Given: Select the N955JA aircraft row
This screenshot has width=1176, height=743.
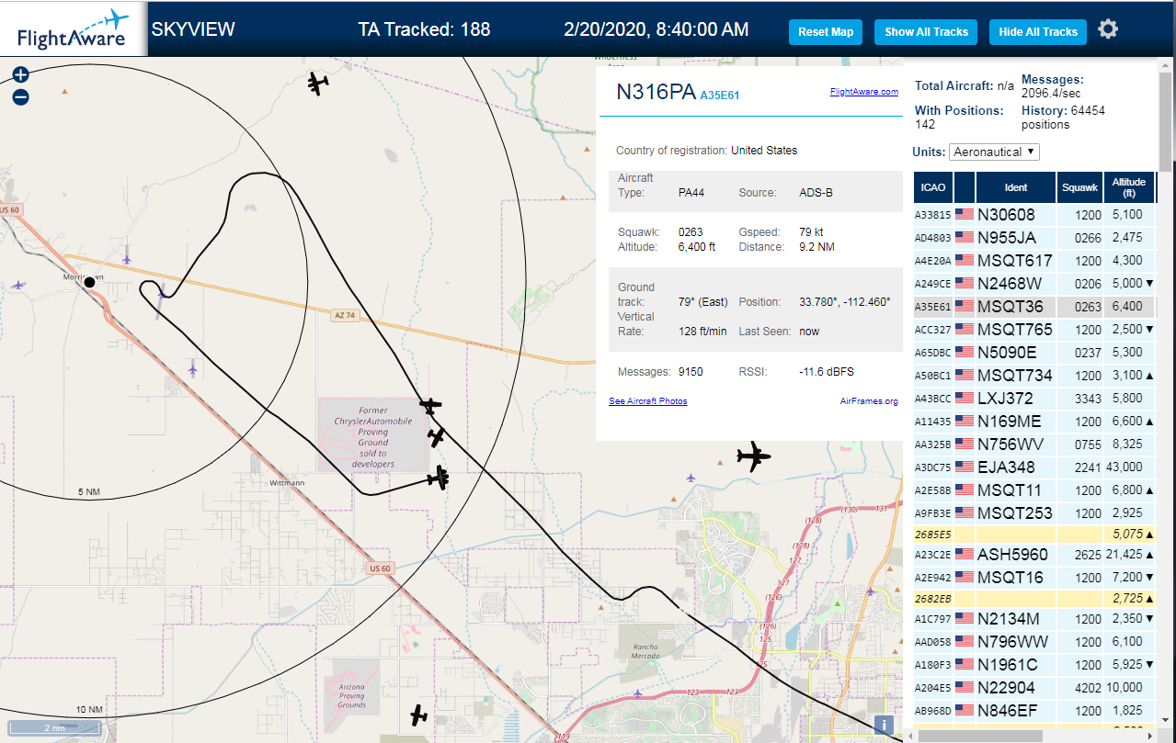Looking at the screenshot, I should [x=1034, y=238].
